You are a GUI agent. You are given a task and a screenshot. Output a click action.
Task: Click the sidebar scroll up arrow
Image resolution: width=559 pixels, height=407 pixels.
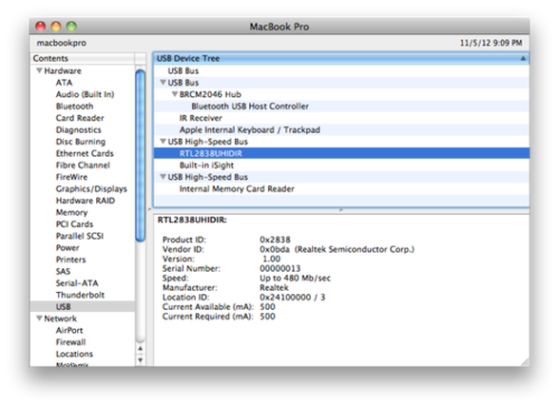point(141,348)
